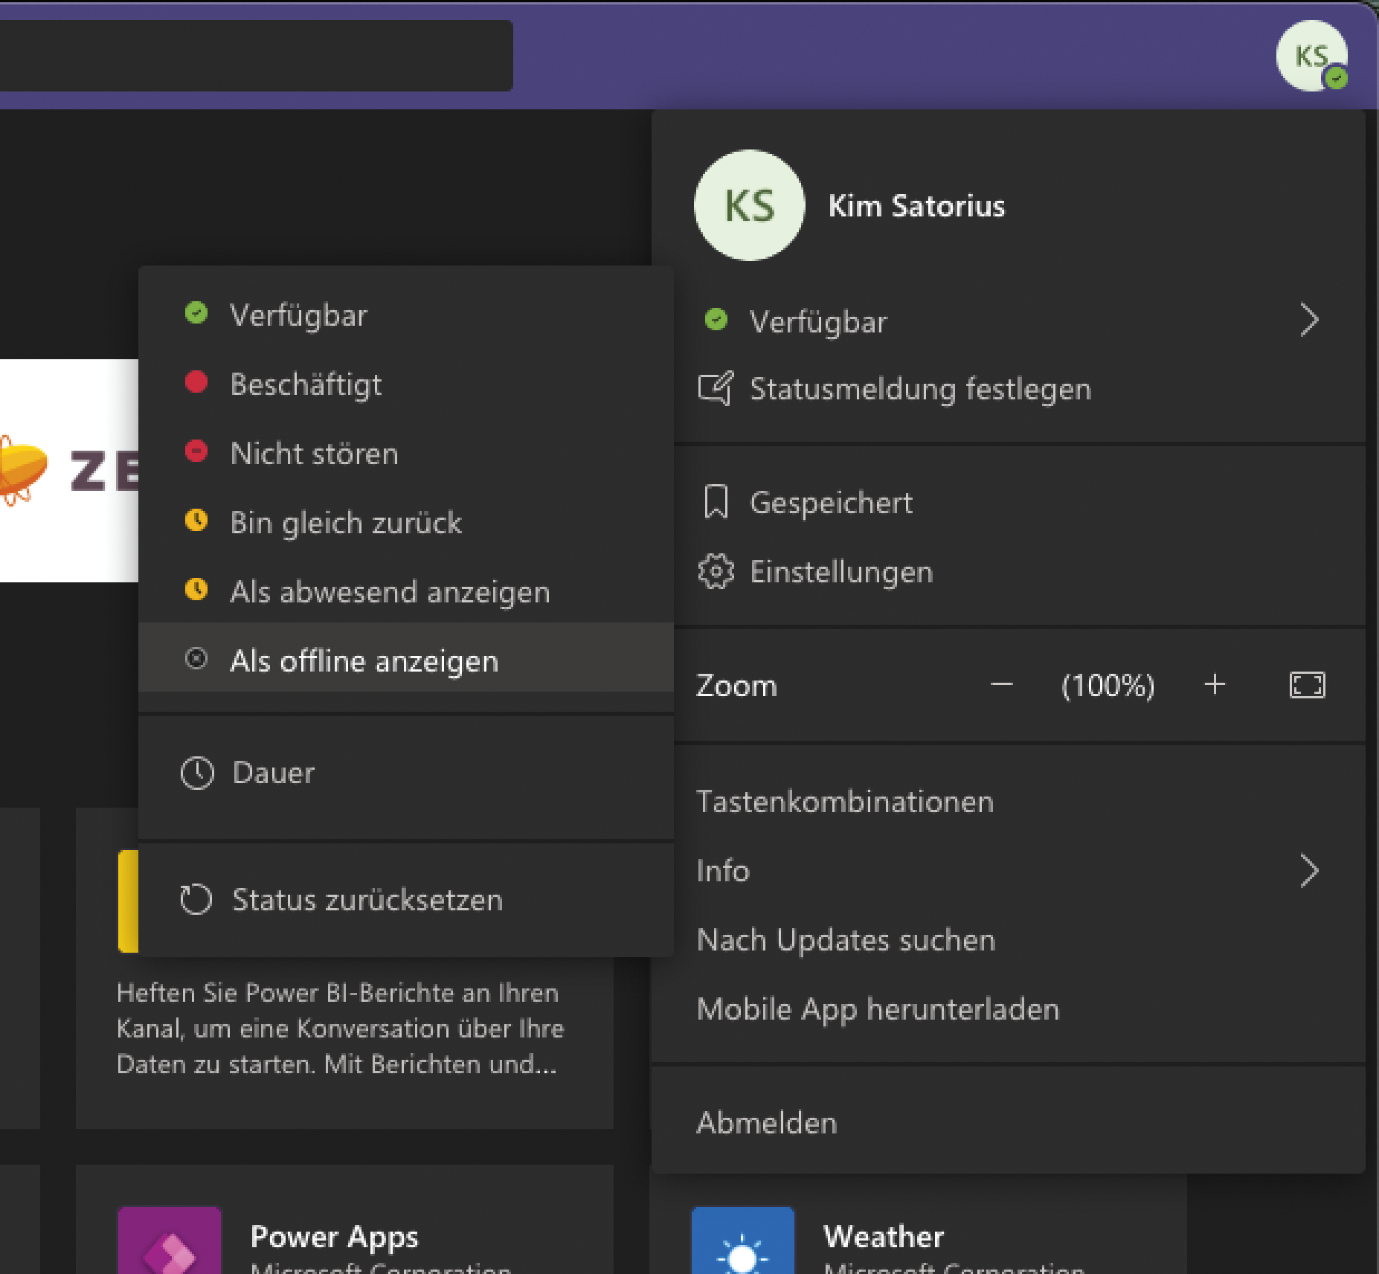The height and width of the screenshot is (1274, 1379).
Task: Click the search bar at the top
Action: click(x=256, y=56)
